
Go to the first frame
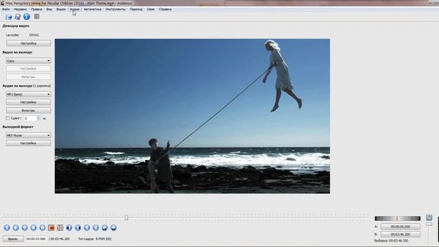click(x=87, y=228)
